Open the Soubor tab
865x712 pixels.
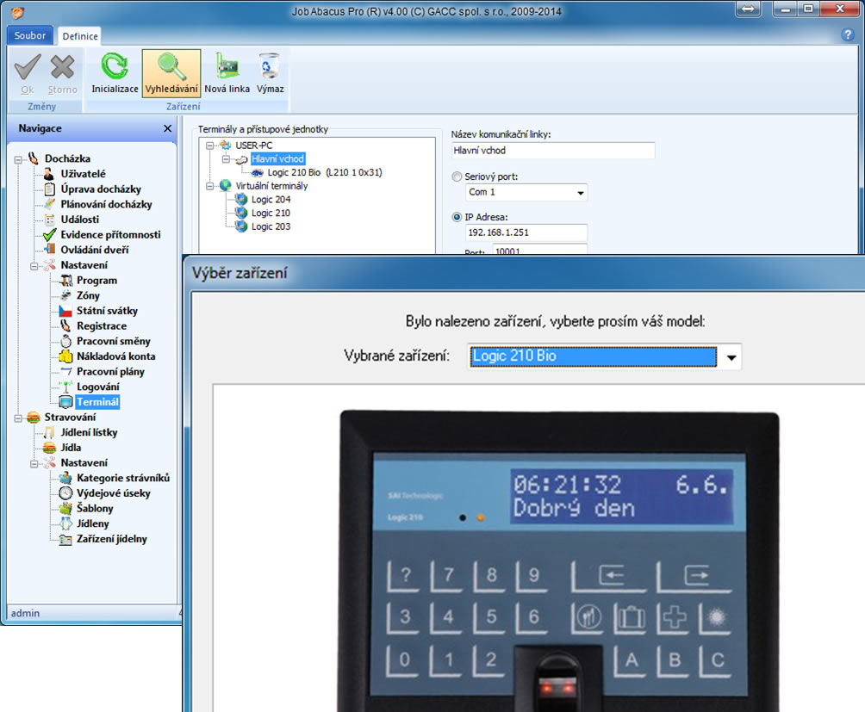click(30, 35)
